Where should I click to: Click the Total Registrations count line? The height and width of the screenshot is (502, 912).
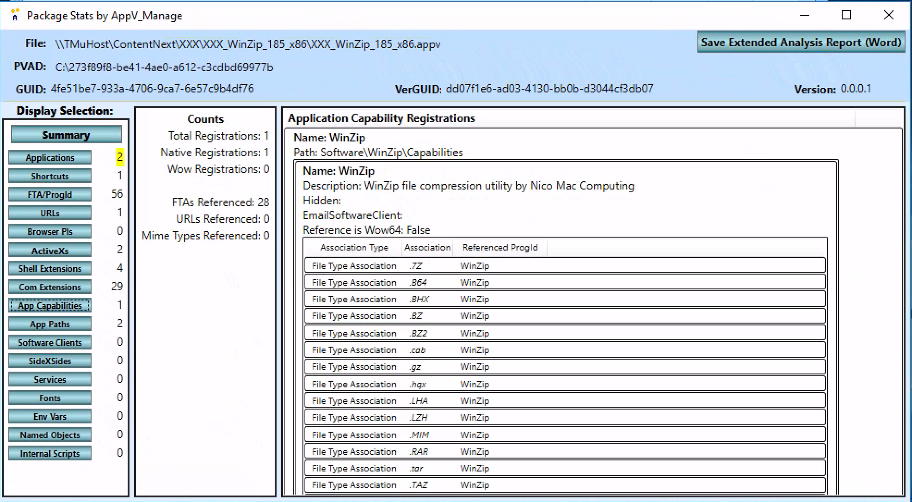(x=218, y=135)
